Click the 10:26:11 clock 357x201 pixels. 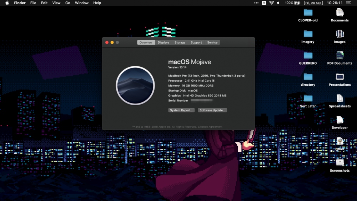click(335, 3)
